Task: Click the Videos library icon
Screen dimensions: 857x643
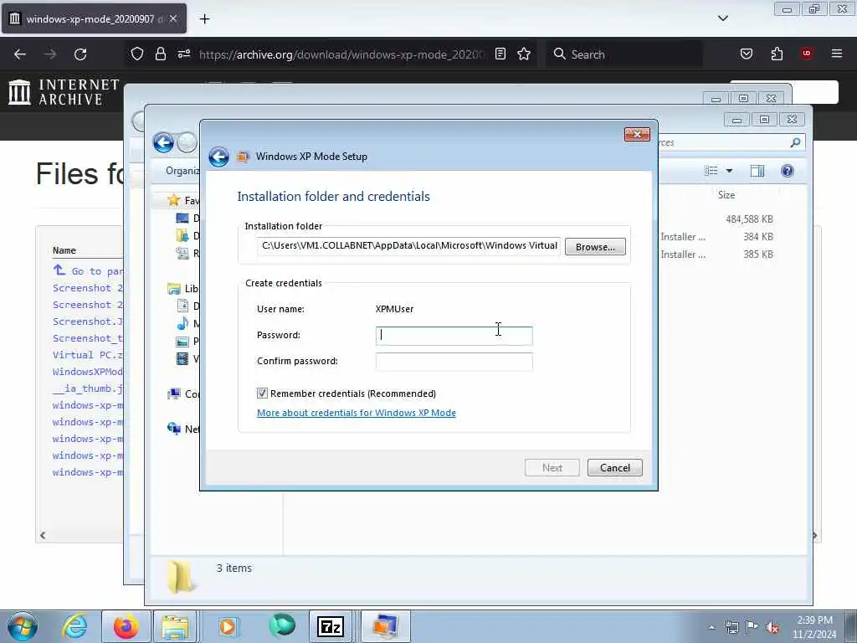Action: (x=182, y=359)
